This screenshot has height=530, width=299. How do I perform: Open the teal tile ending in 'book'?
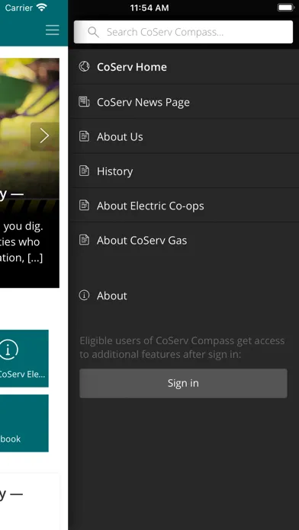point(24,423)
